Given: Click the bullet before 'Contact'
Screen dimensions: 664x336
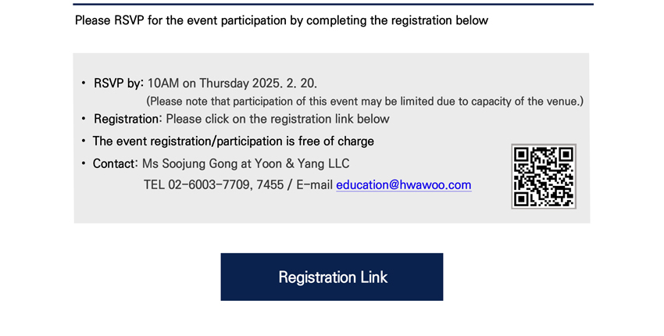Looking at the screenshot, I should (x=84, y=163).
